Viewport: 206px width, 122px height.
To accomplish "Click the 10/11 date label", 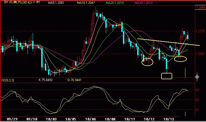I will (130, 119).
